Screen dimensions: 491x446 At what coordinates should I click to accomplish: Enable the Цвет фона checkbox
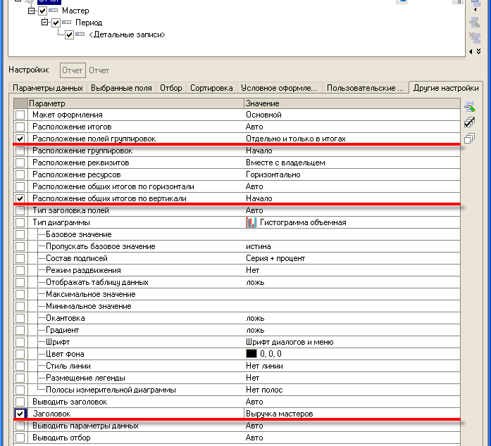[20, 354]
